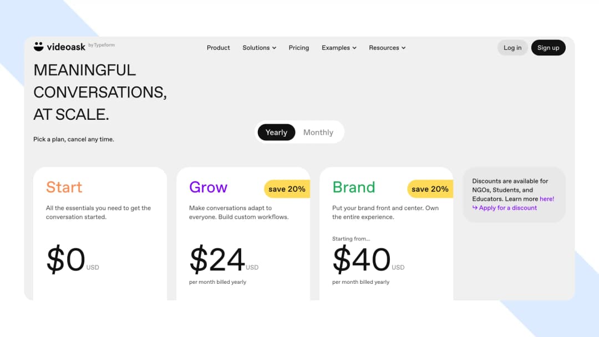Click the 'save 20%' badge on Brand plan
The height and width of the screenshot is (337, 599).
tap(430, 189)
